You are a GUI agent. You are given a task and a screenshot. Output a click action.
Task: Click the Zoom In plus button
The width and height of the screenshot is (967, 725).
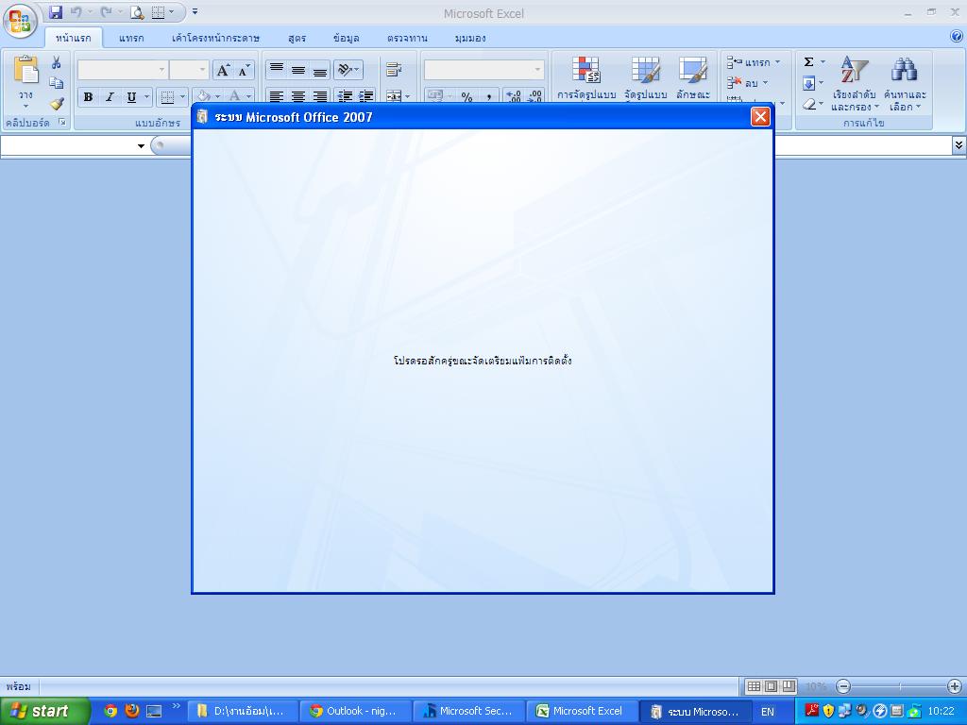coord(954,686)
